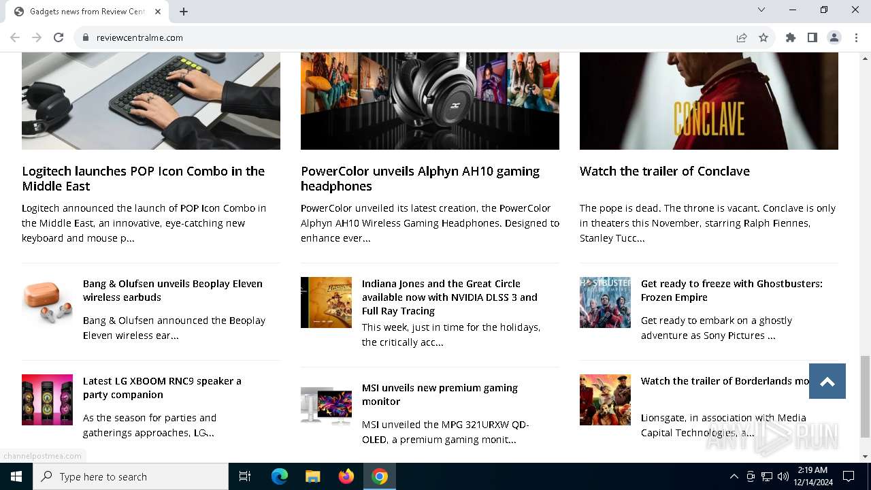871x490 pixels.
Task: Click the page vertical scrollbar thumb
Action: tap(865, 397)
